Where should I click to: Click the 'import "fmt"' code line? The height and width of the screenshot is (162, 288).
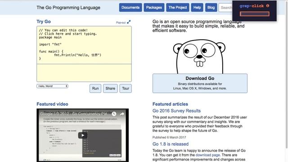50,45
